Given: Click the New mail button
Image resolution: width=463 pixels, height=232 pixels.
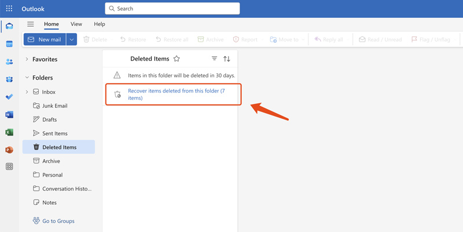Looking at the screenshot, I should pos(45,40).
